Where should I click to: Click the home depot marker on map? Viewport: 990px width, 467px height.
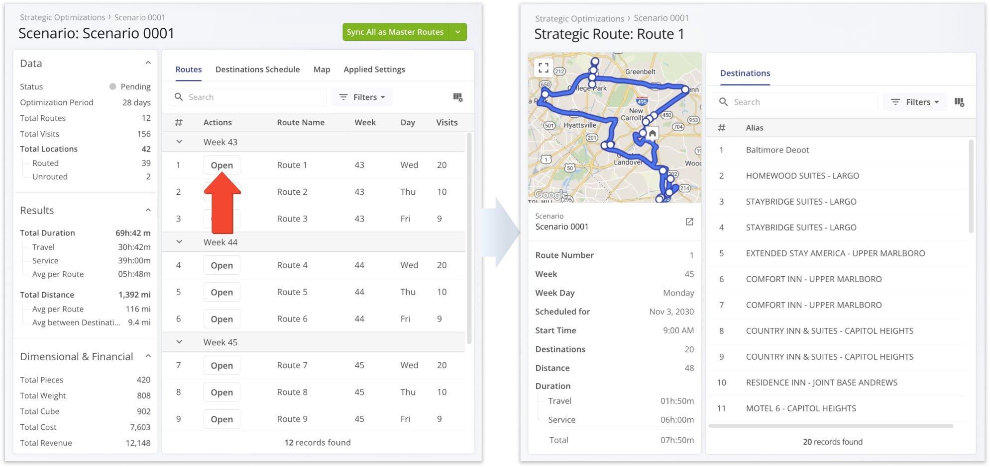point(653,133)
